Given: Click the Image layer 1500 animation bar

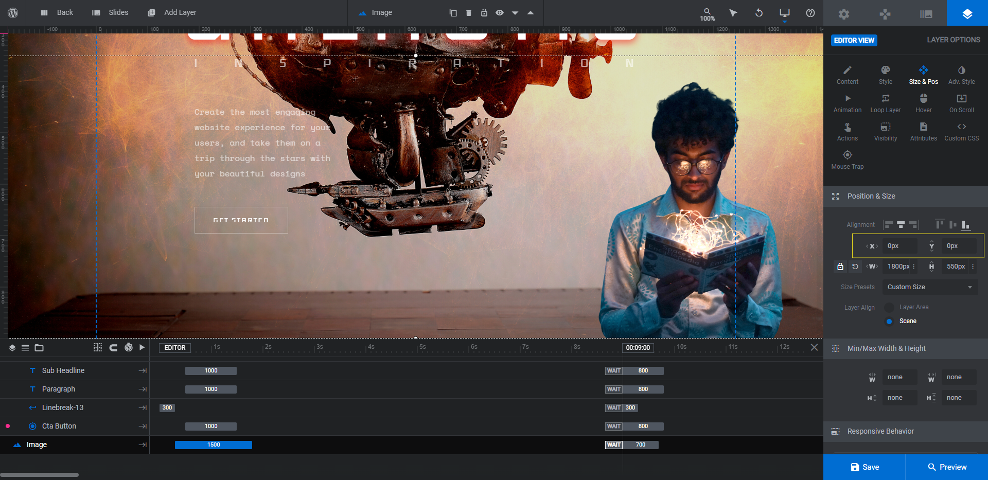Looking at the screenshot, I should [214, 445].
